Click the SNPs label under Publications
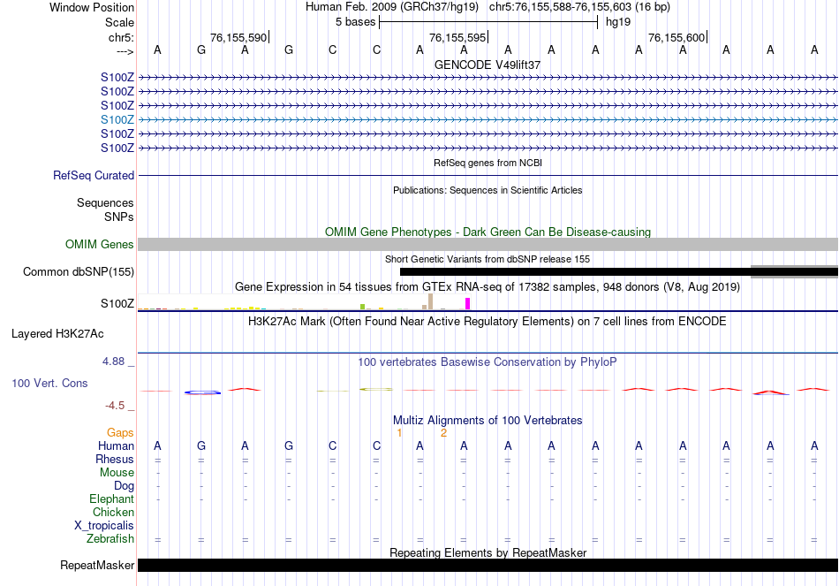 tap(119, 217)
